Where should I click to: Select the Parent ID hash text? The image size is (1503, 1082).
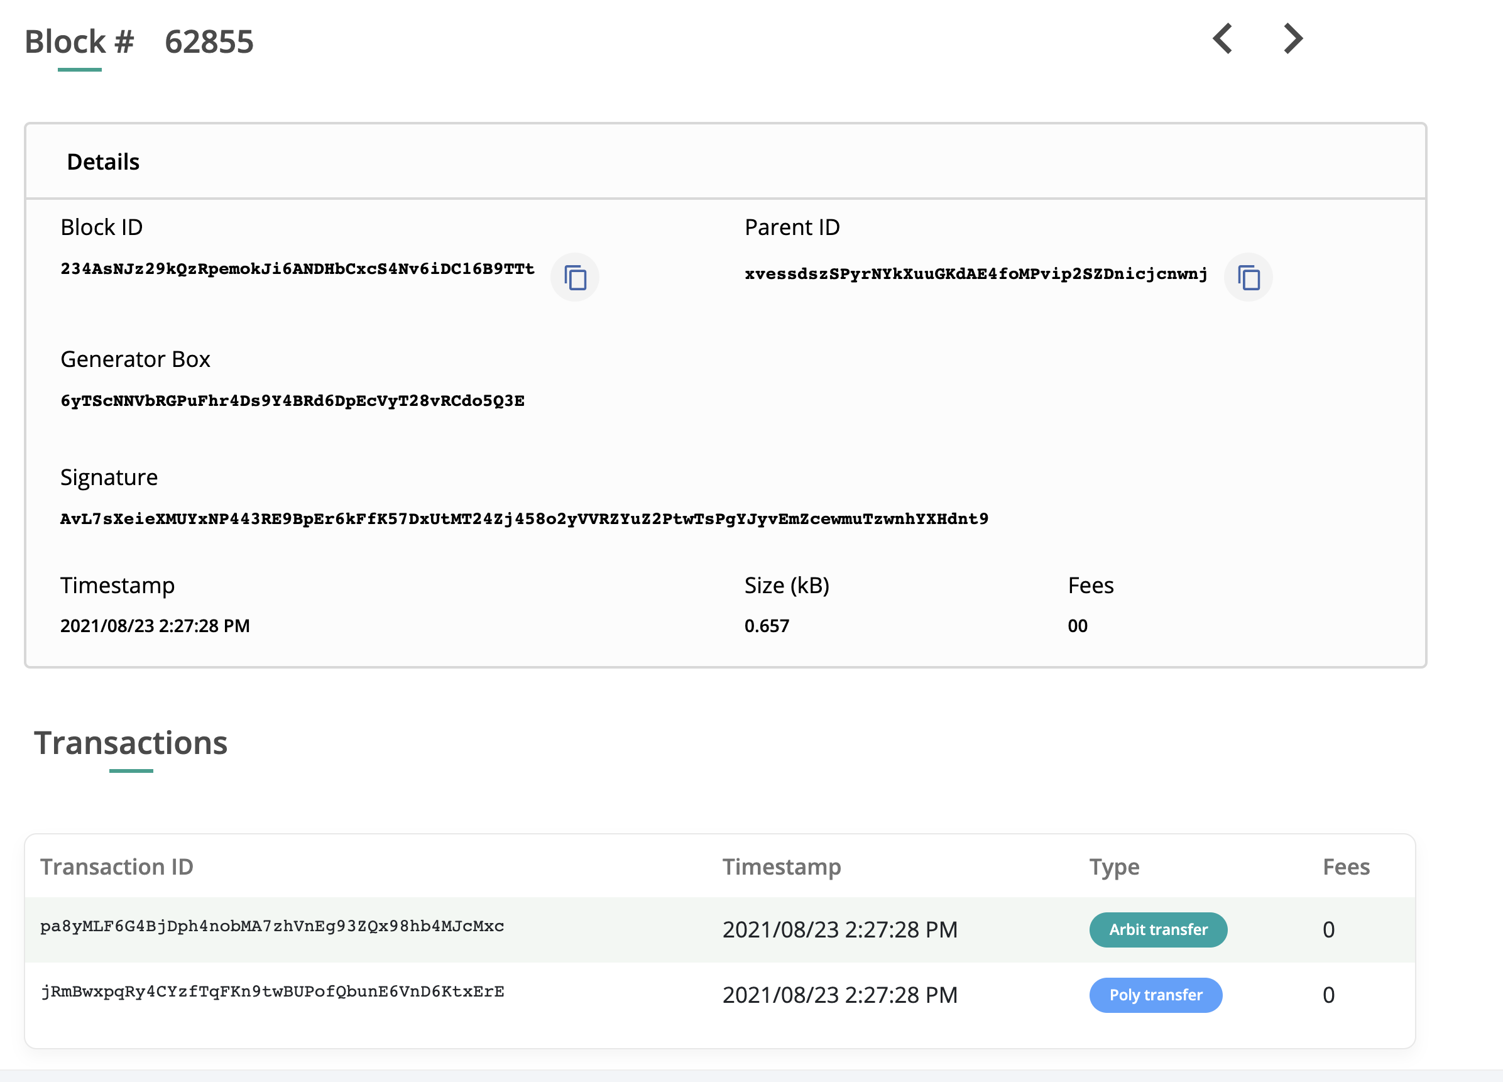click(975, 275)
